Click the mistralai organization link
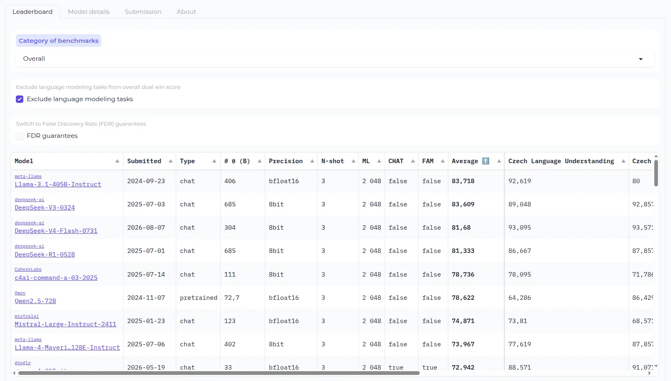 pos(27,317)
